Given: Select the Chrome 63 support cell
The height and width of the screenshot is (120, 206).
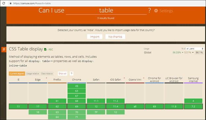Looking at the screenshot, I should [x=77, y=91].
